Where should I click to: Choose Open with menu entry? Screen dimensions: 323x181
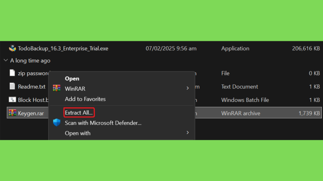(x=78, y=133)
